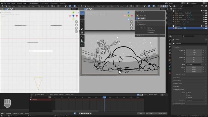
Task: Switch to 2D Animation workspace tab
Action: [33, 4]
